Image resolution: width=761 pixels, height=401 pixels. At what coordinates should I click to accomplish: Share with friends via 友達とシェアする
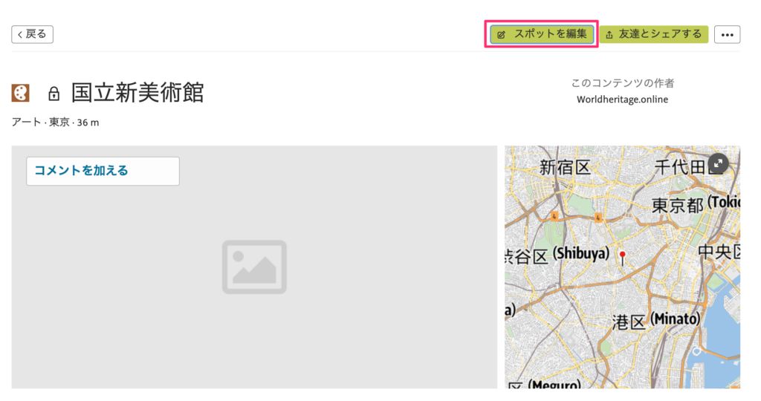(654, 34)
